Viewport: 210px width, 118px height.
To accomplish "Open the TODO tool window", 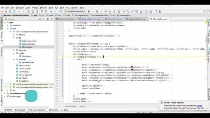I will tap(8, 110).
